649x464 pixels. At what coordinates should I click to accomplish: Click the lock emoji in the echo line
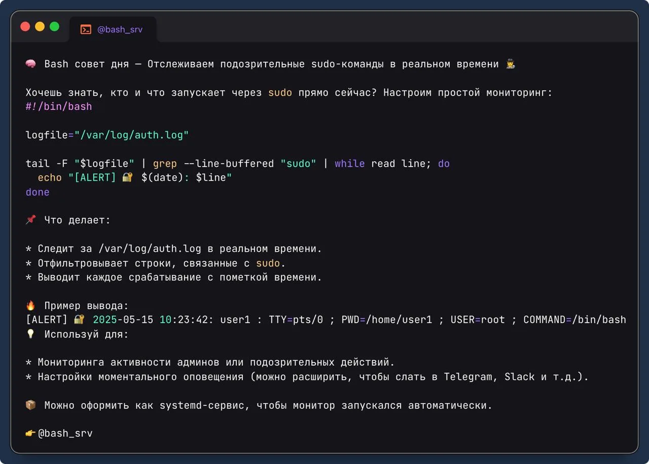pos(128,178)
